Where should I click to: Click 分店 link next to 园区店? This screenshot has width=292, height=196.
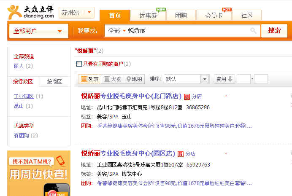[190, 154]
